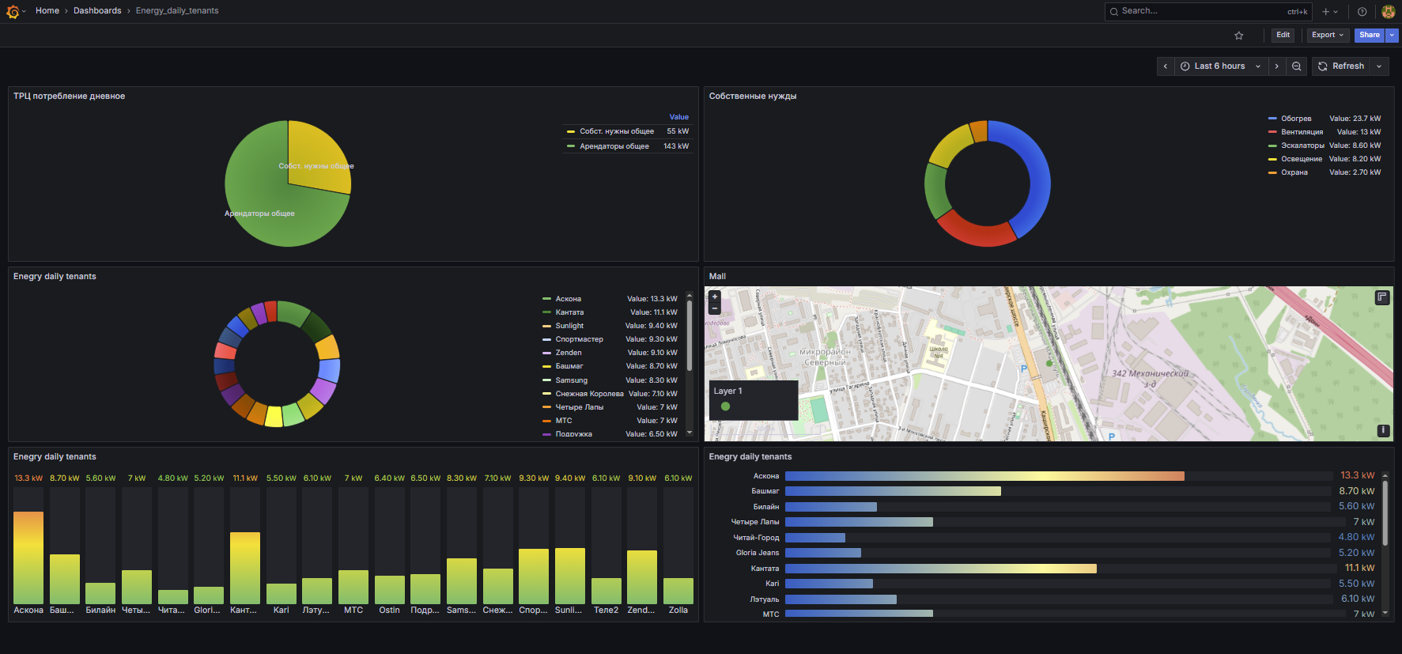The image size is (1402, 654).
Task: Zoom in on the Mall map
Action: [715, 297]
